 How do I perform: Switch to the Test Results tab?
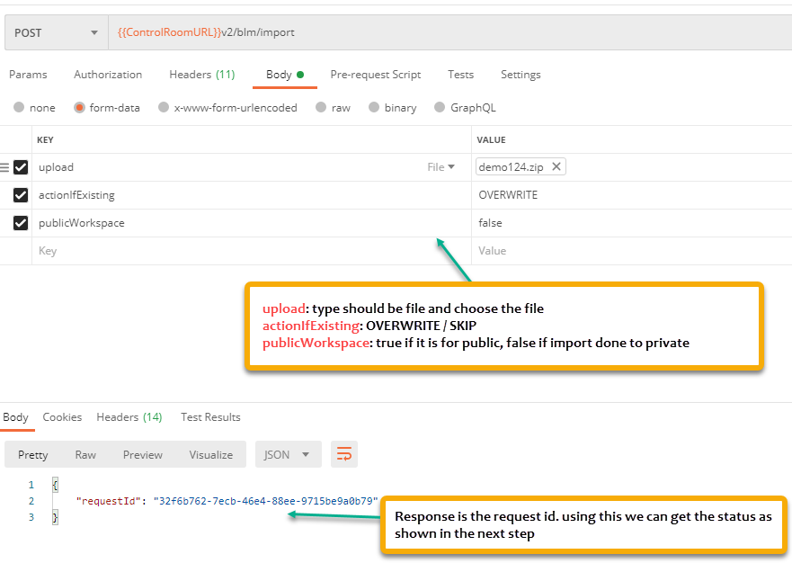[210, 417]
